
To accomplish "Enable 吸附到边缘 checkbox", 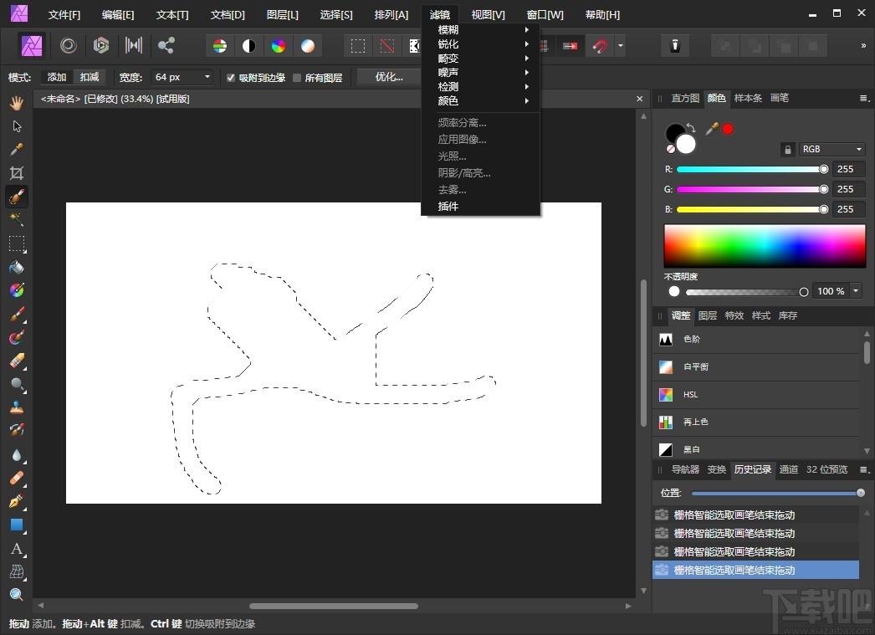I will [231, 78].
